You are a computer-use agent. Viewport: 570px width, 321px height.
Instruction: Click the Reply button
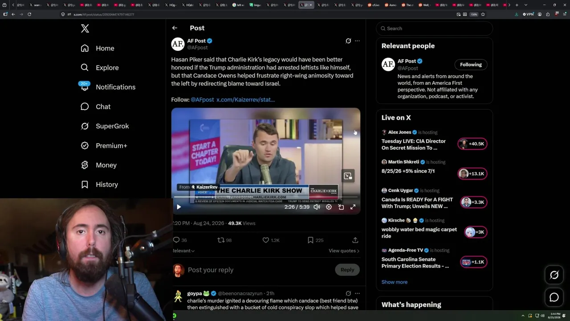point(347,270)
